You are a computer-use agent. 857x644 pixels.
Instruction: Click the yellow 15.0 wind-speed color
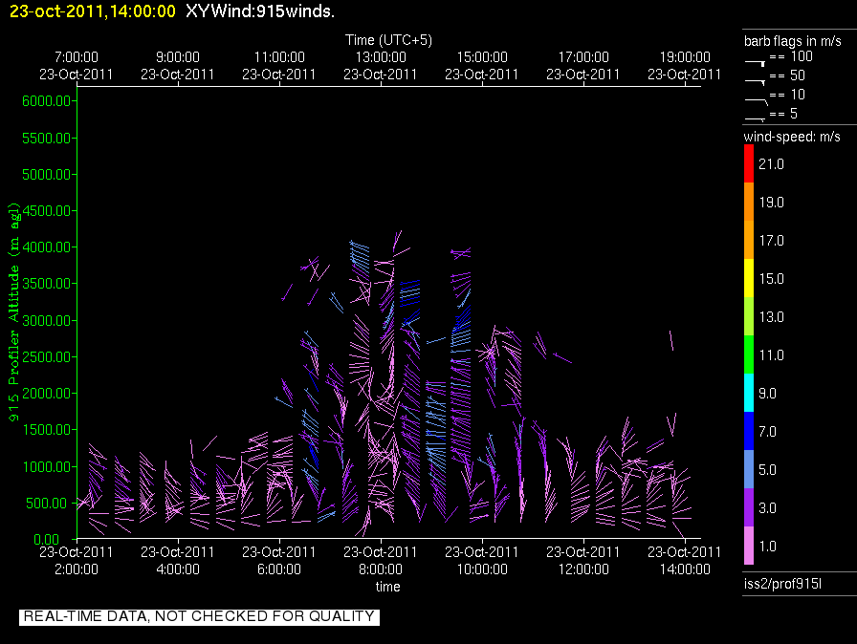coord(749,278)
